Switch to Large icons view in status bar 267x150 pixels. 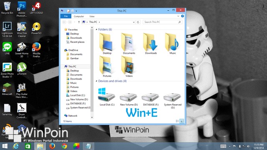[x=182, y=121]
